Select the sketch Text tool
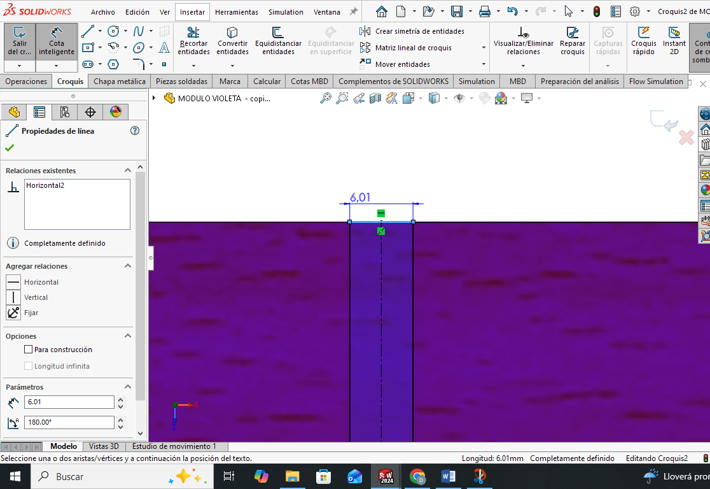 pos(164,48)
